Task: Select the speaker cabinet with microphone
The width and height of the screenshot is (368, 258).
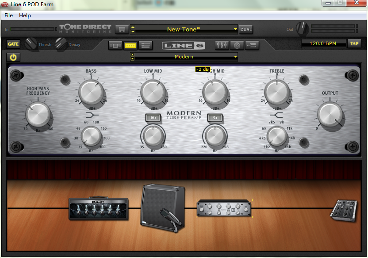Action: [163, 208]
